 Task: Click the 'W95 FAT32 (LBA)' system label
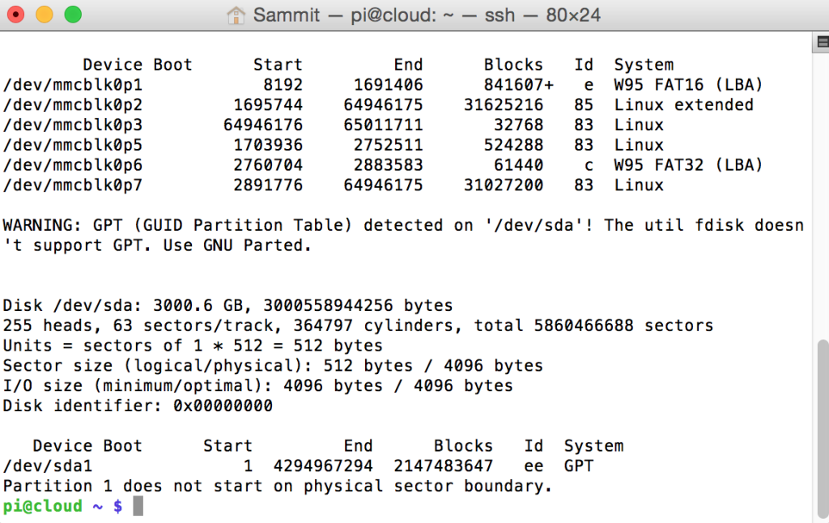click(688, 165)
